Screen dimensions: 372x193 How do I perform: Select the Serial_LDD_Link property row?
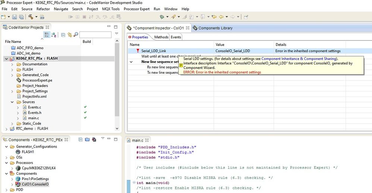153,51
